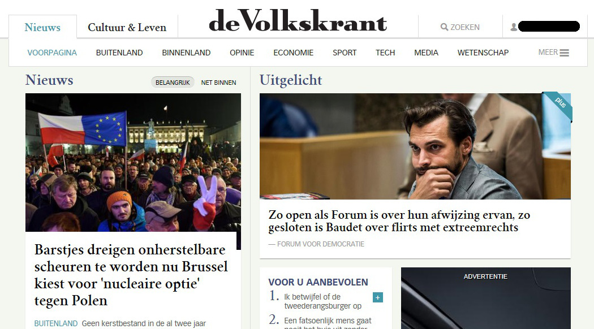Select the Nieuws top tab
Image resolution: width=594 pixels, height=329 pixels.
42,27
